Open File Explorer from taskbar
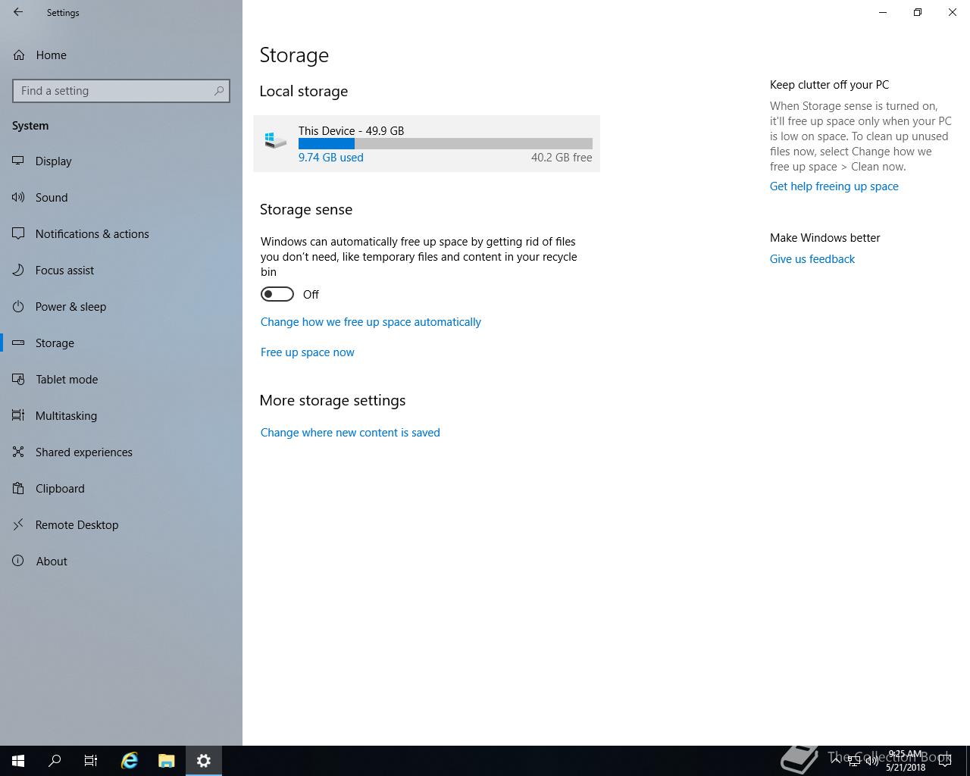The image size is (970, 776). [x=167, y=761]
